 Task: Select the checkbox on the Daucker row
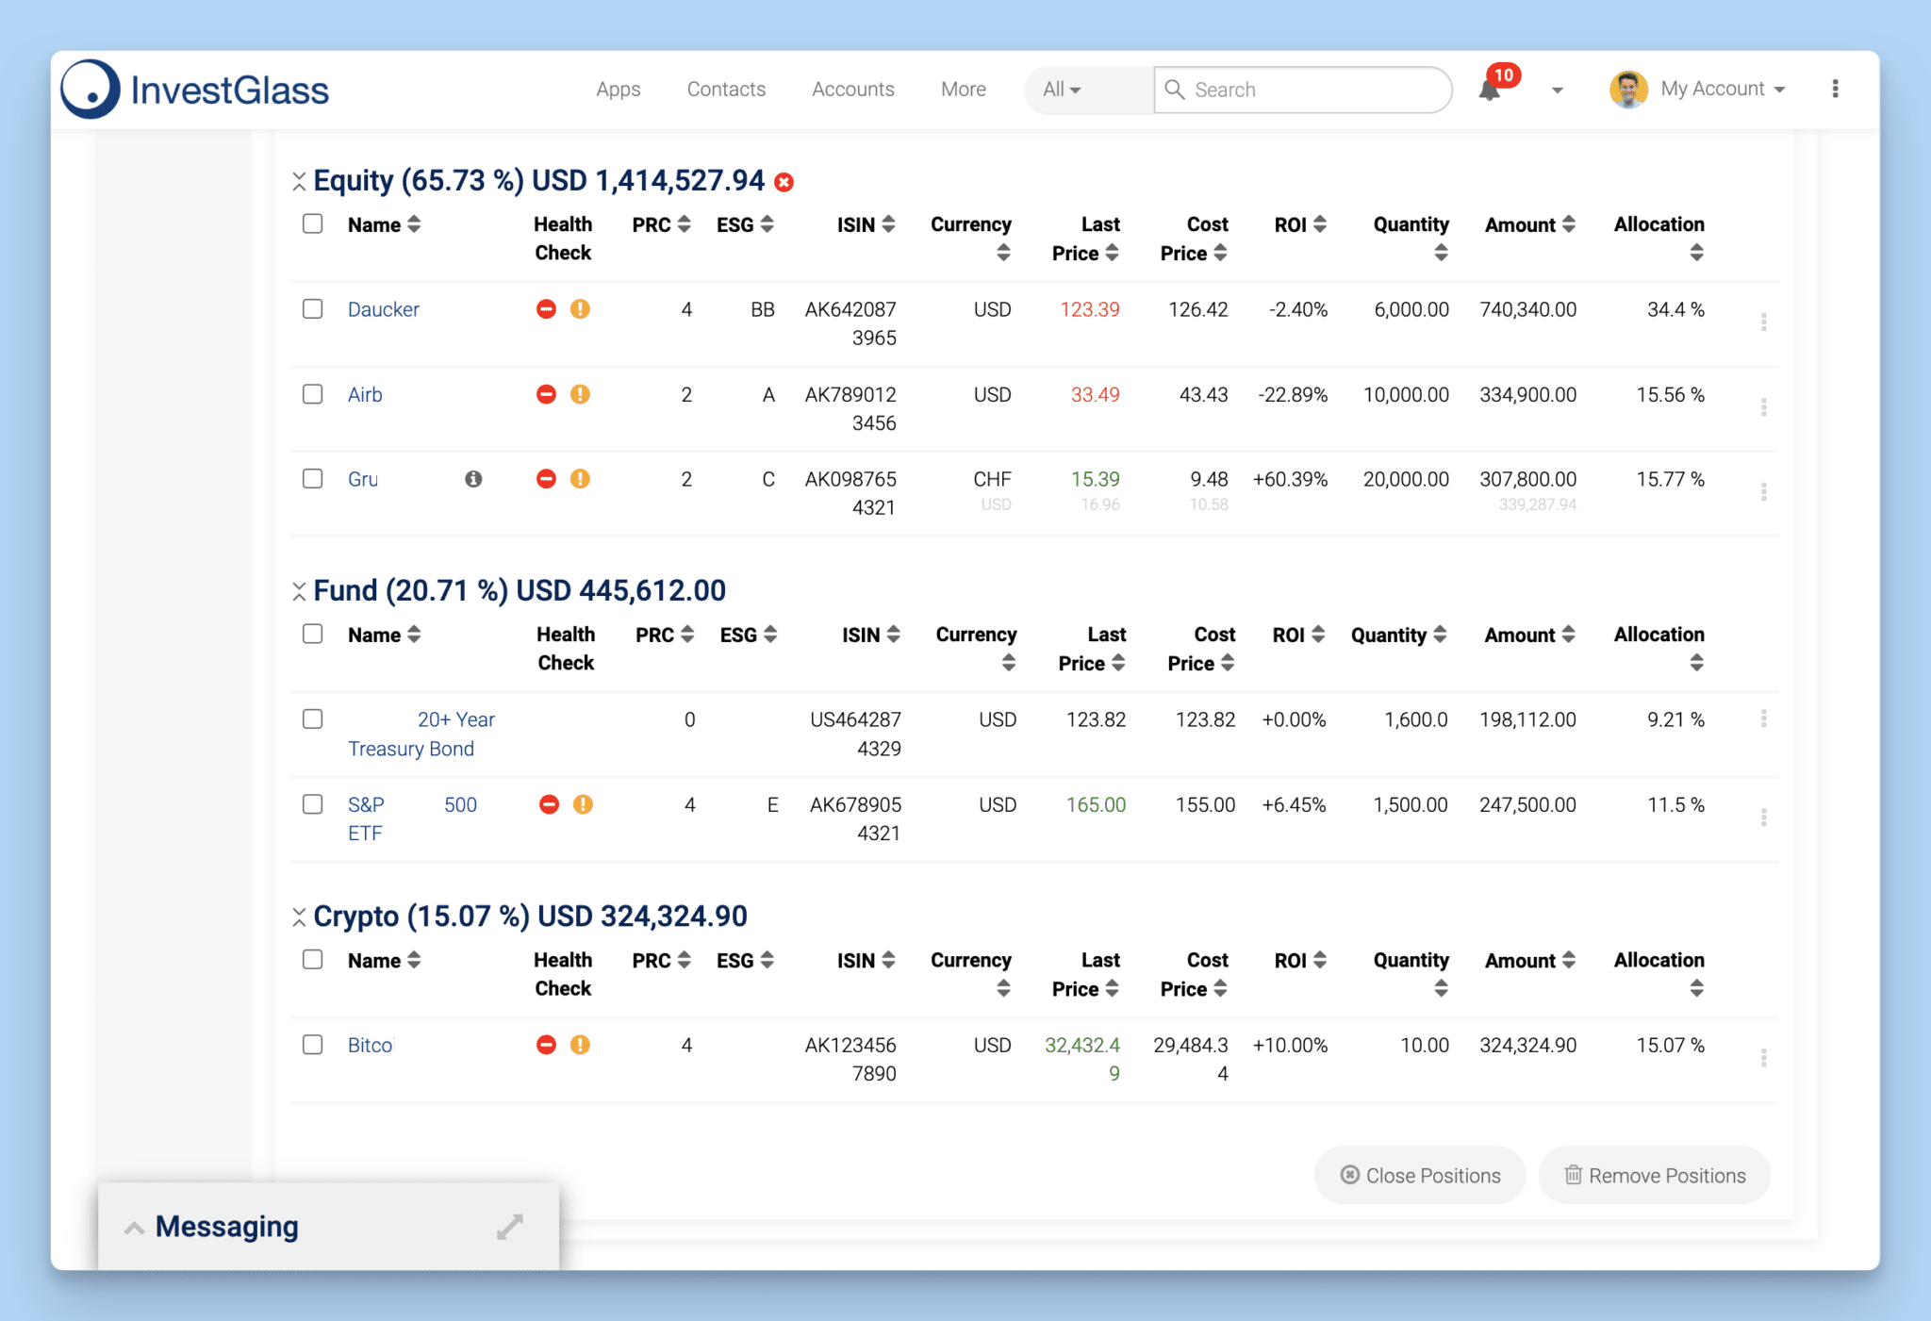tap(312, 308)
